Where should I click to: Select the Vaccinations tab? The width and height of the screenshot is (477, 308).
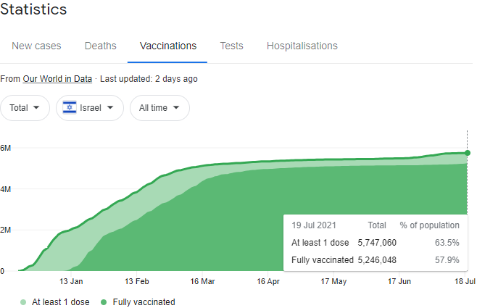point(167,46)
